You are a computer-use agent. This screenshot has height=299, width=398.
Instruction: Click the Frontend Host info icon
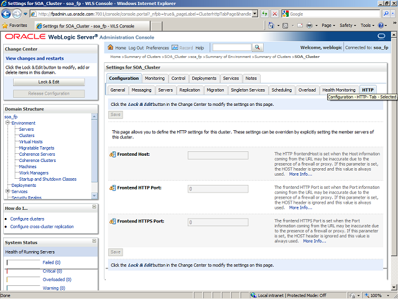[113, 154]
